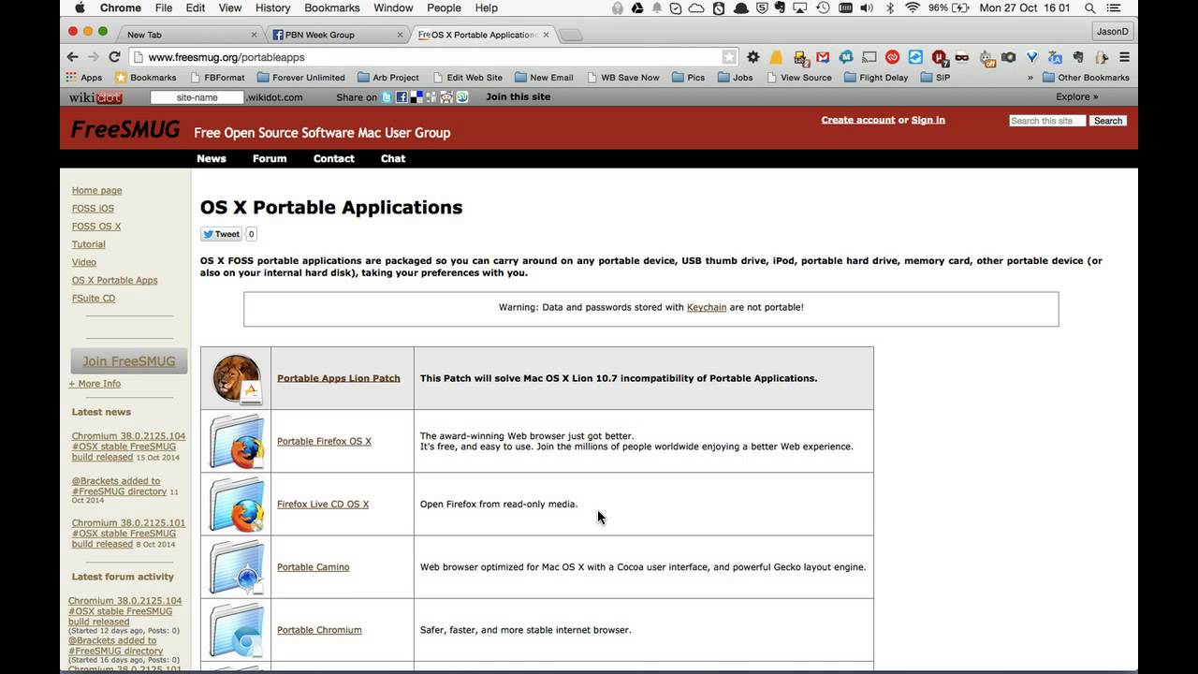Open the News navigation item
Viewport: 1198px width, 674px height.
[x=212, y=158]
